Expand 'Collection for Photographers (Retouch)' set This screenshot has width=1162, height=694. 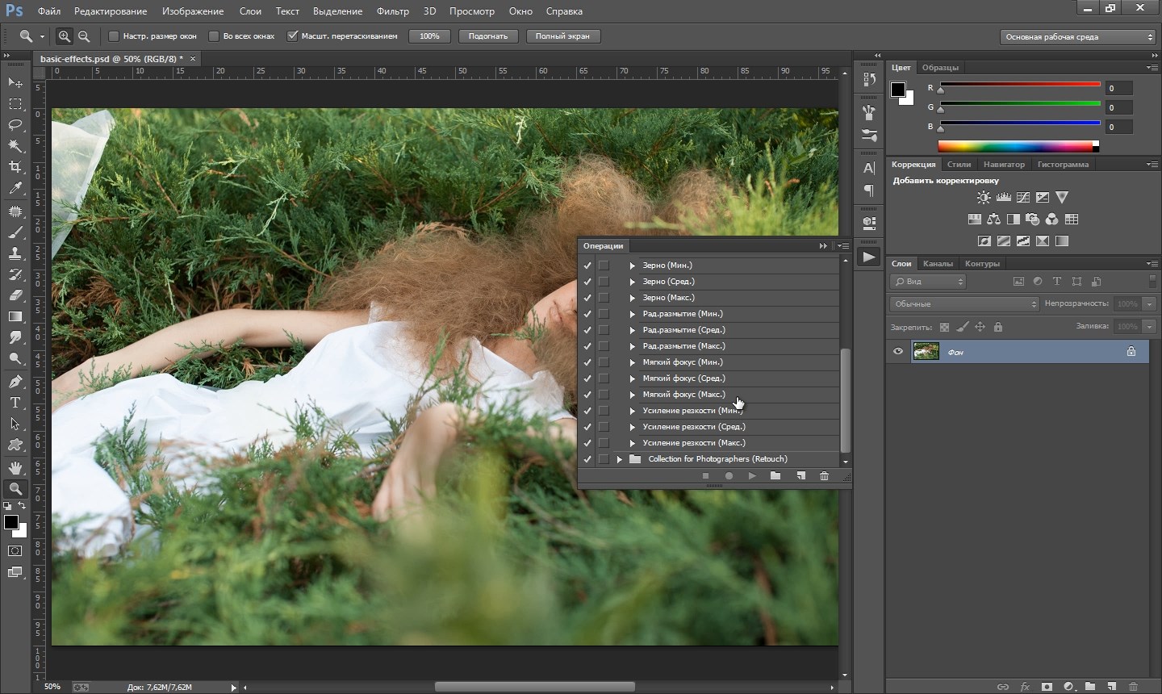click(620, 459)
